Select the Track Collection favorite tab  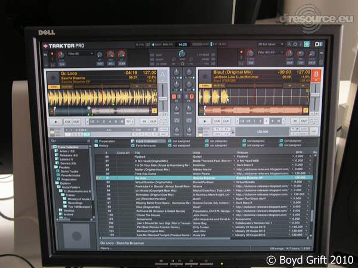point(148,141)
